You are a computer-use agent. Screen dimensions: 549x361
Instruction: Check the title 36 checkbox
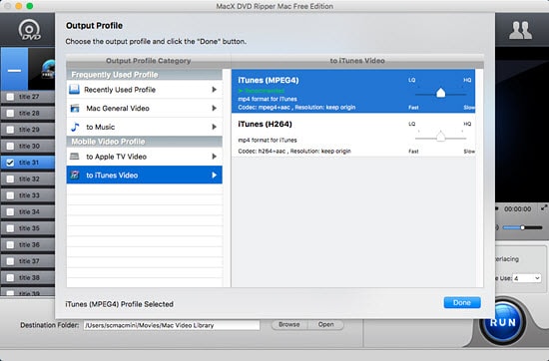pos(11,245)
